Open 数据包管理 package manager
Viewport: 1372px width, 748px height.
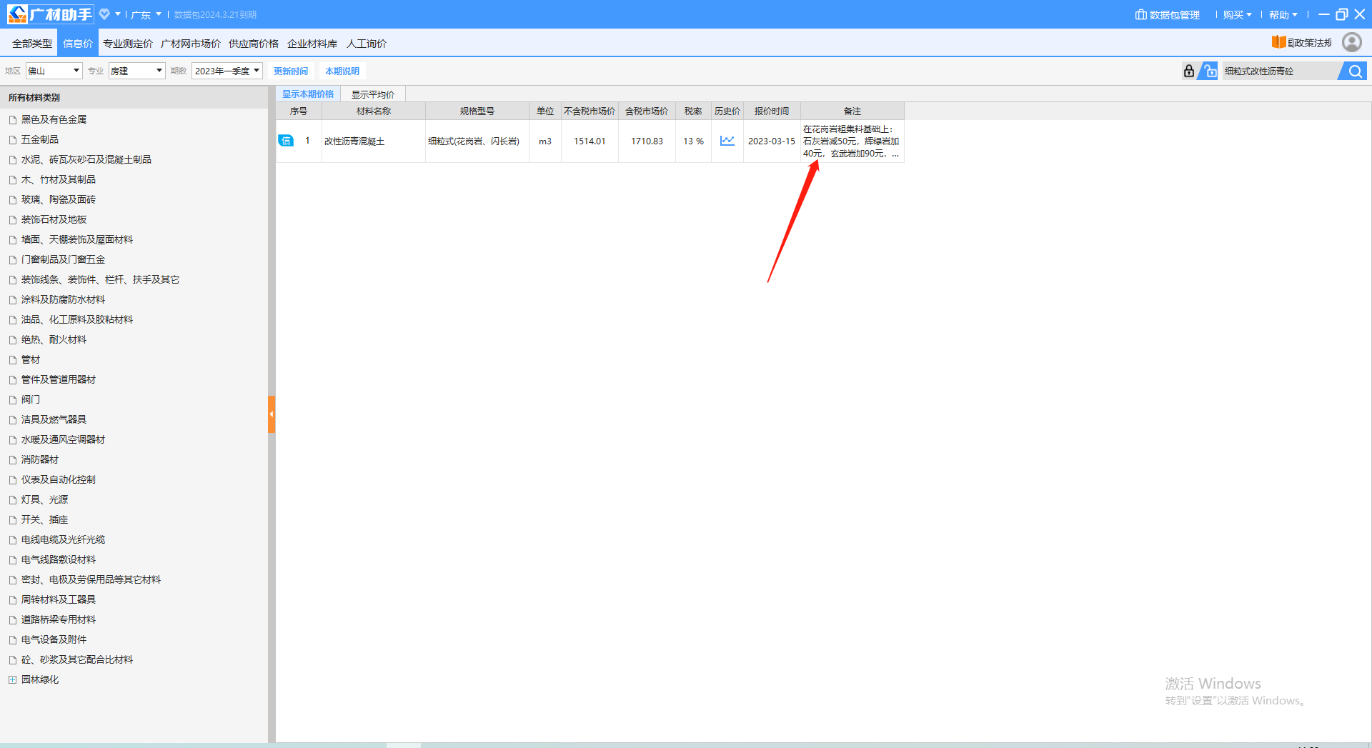coord(1168,14)
